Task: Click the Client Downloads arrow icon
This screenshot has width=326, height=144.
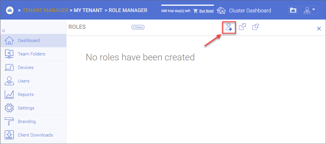Action: [x=9, y=135]
